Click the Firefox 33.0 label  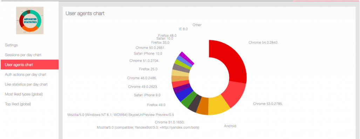(160, 42)
